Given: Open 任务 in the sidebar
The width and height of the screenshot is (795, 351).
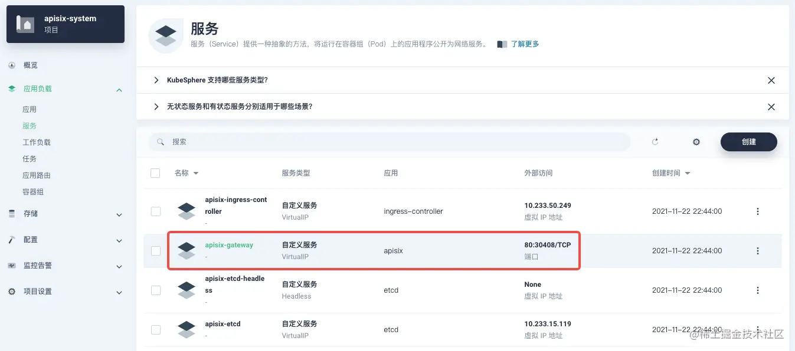Looking at the screenshot, I should (x=30, y=159).
